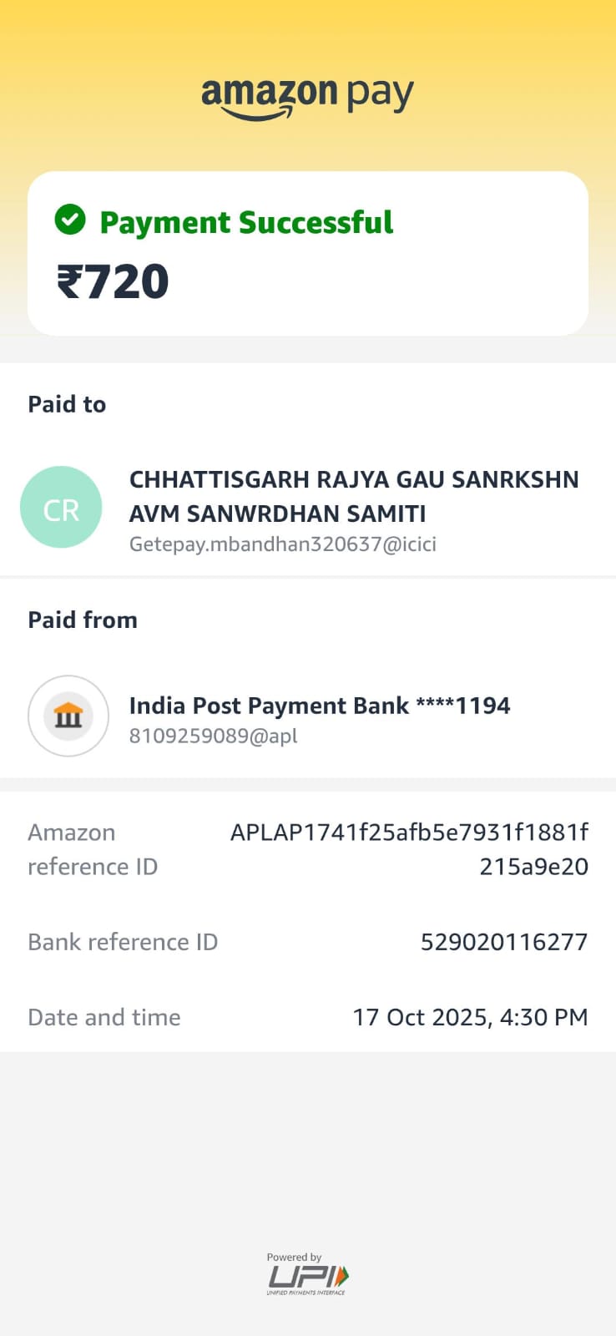The image size is (616, 1336).
Task: Click the 8109259089@apl UPI address
Action: click(x=213, y=736)
